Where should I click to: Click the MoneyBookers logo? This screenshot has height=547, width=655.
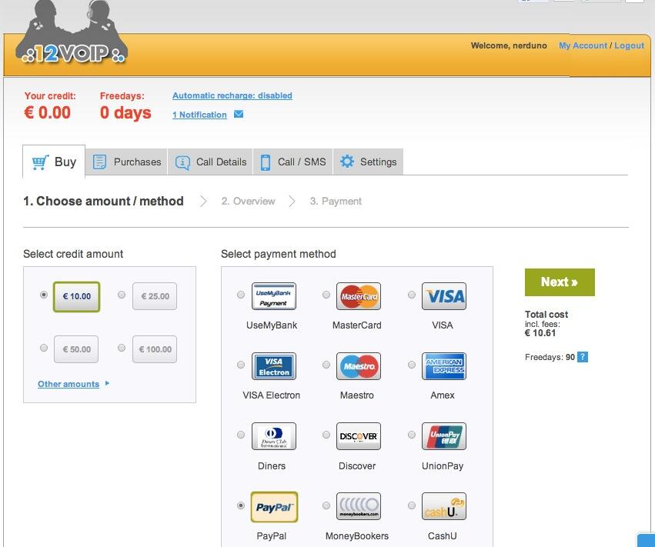coord(359,506)
